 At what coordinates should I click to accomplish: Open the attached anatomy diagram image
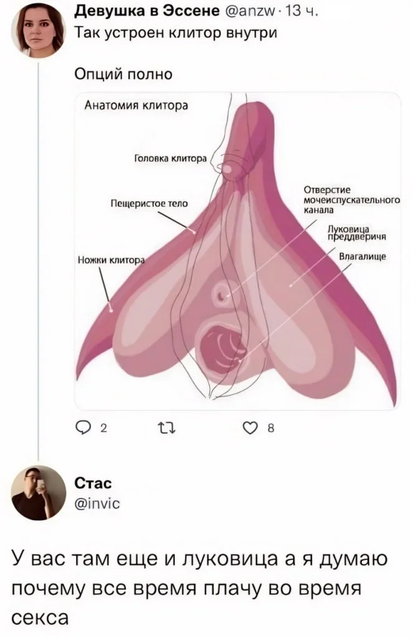238,251
